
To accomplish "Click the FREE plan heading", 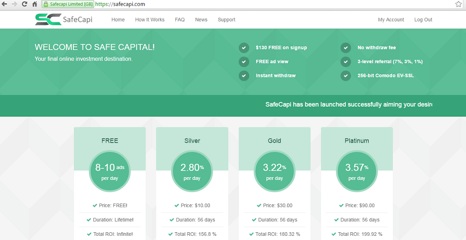I will pos(110,141).
